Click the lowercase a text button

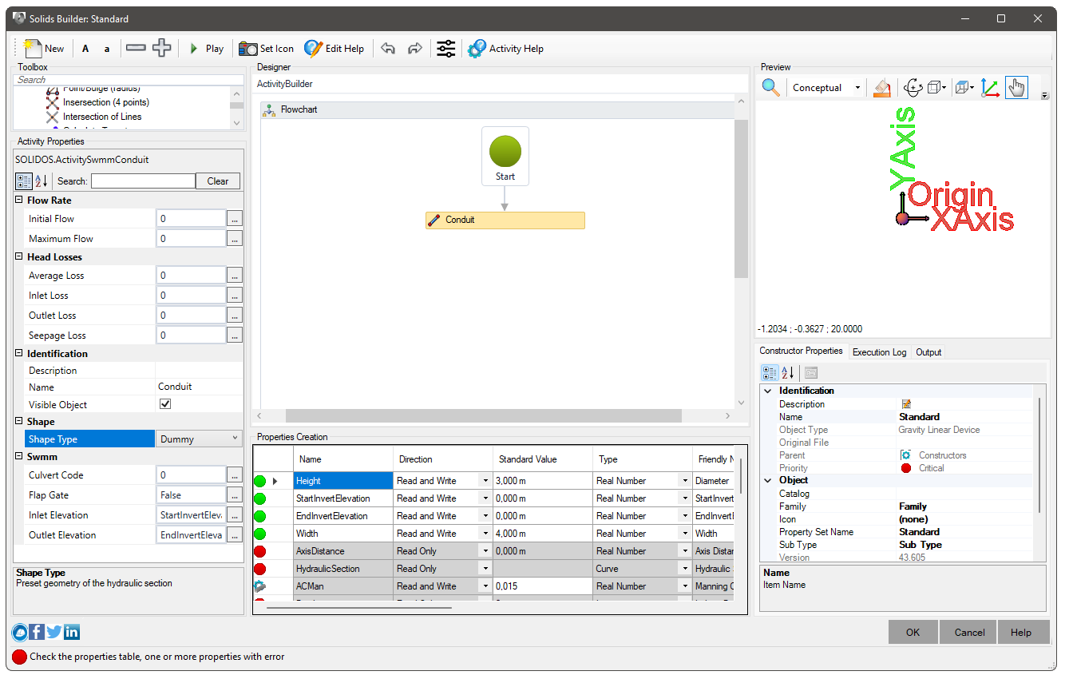(107, 49)
